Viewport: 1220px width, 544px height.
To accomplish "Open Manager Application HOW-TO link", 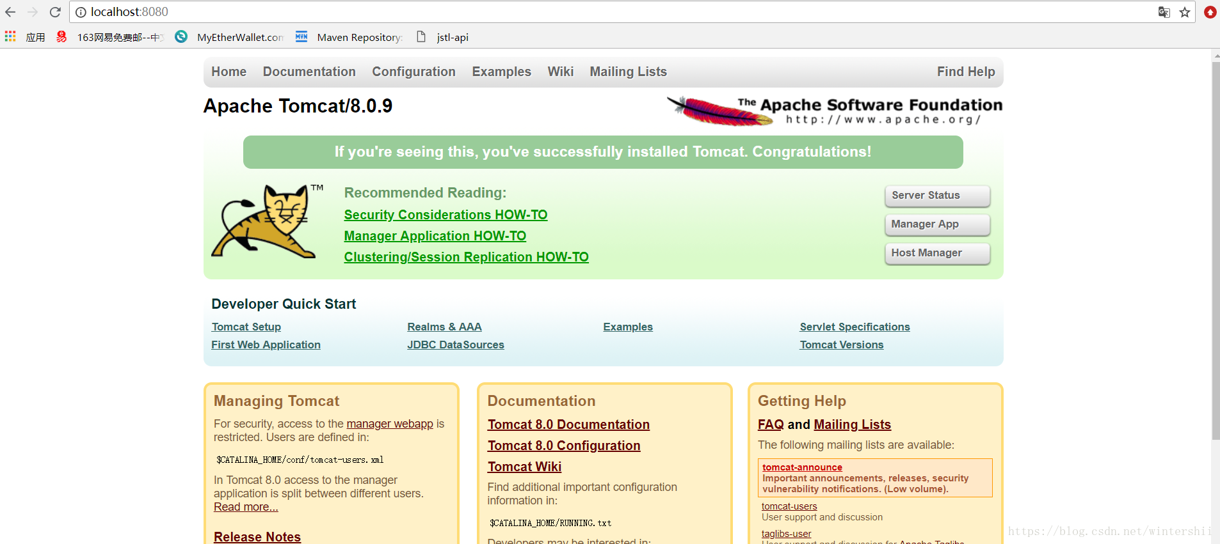I will (435, 236).
